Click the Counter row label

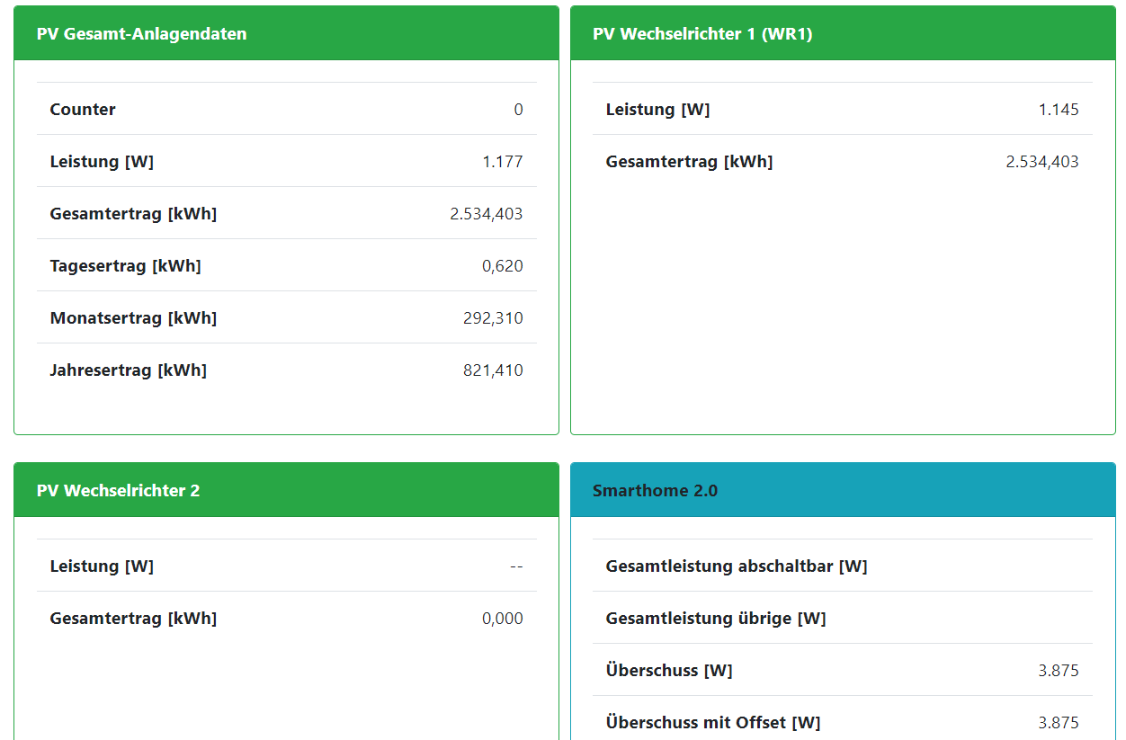(x=83, y=110)
